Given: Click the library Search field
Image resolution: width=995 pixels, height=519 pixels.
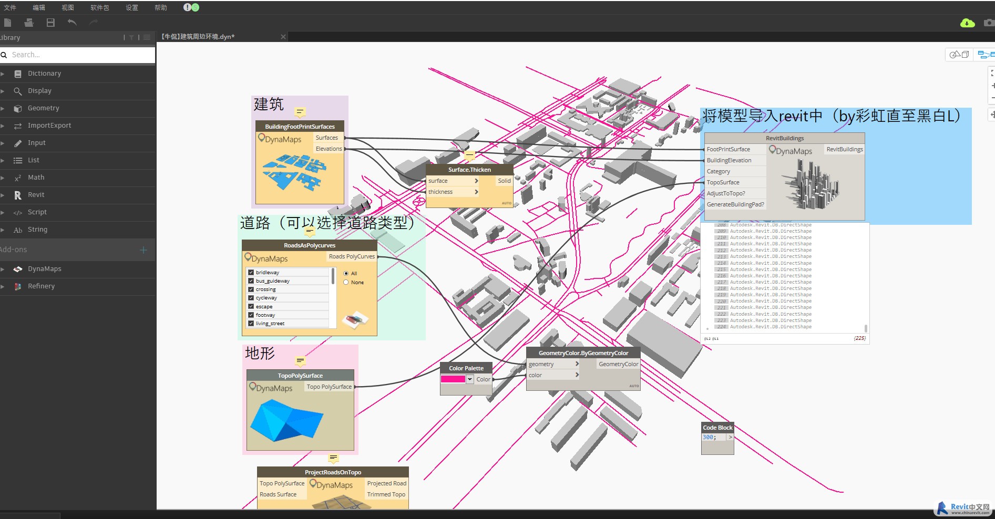Looking at the screenshot, I should click(x=78, y=55).
